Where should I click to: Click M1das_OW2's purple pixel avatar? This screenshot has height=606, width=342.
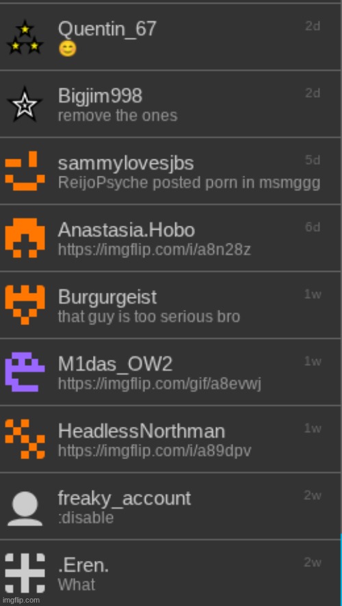(x=25, y=372)
